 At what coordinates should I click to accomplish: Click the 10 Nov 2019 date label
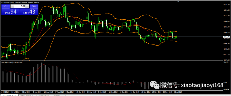tap(146, 92)
